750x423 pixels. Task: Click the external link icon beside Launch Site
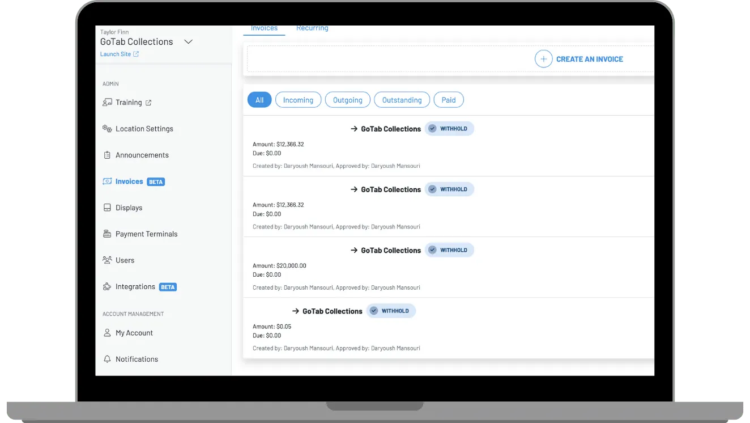coord(136,54)
